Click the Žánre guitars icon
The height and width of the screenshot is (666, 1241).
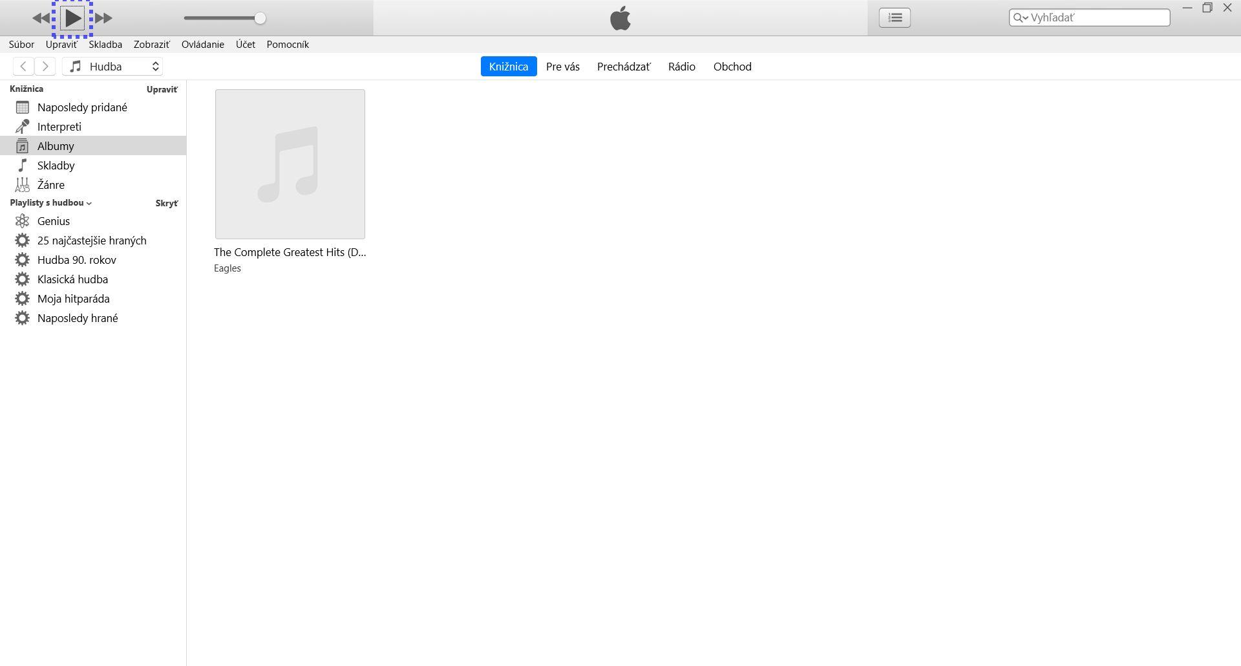pos(23,185)
